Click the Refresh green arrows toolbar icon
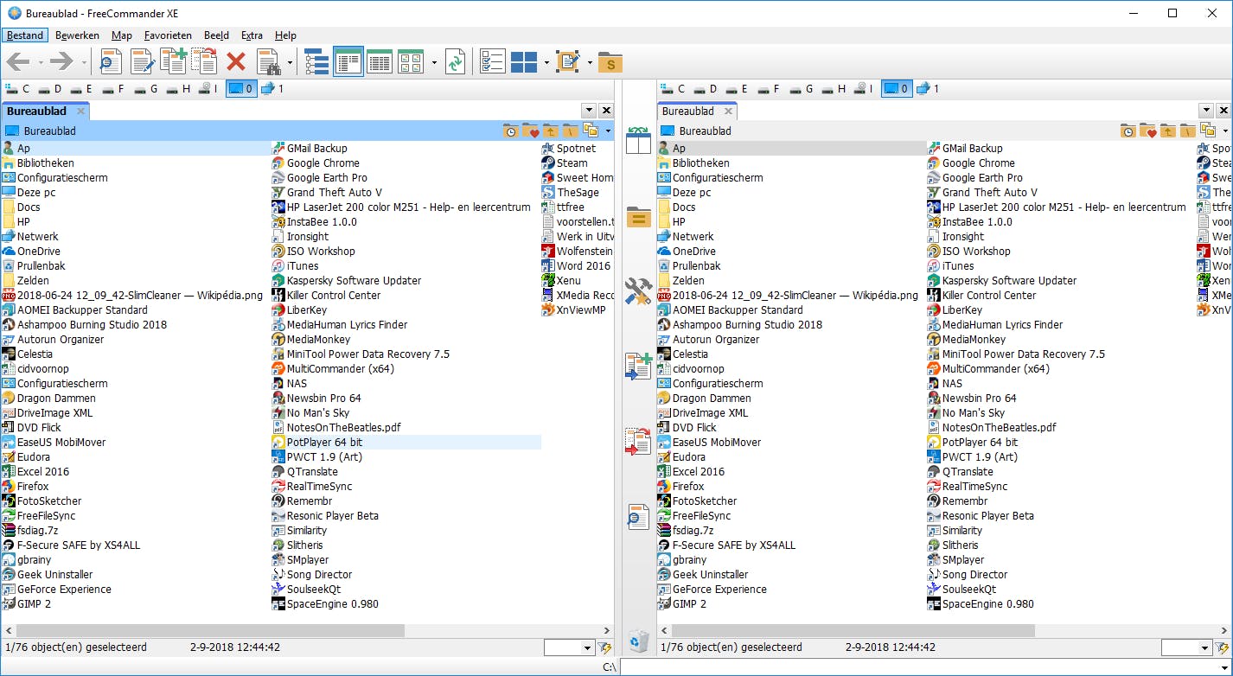This screenshot has width=1233, height=676. tap(455, 61)
